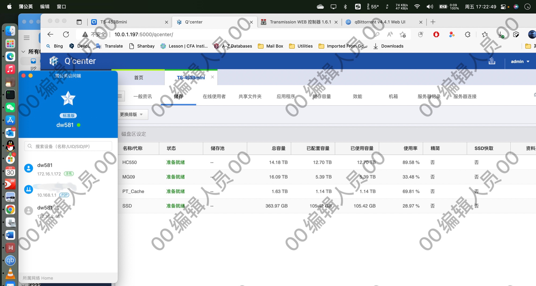Viewport: 536px width, 286px height.
Task: Open a new browser tab
Action: point(433,22)
